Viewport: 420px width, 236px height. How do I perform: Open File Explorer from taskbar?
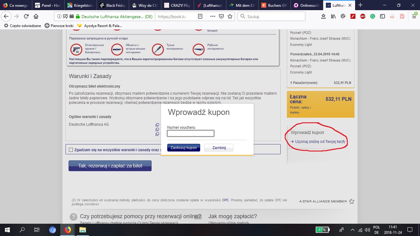point(82,230)
